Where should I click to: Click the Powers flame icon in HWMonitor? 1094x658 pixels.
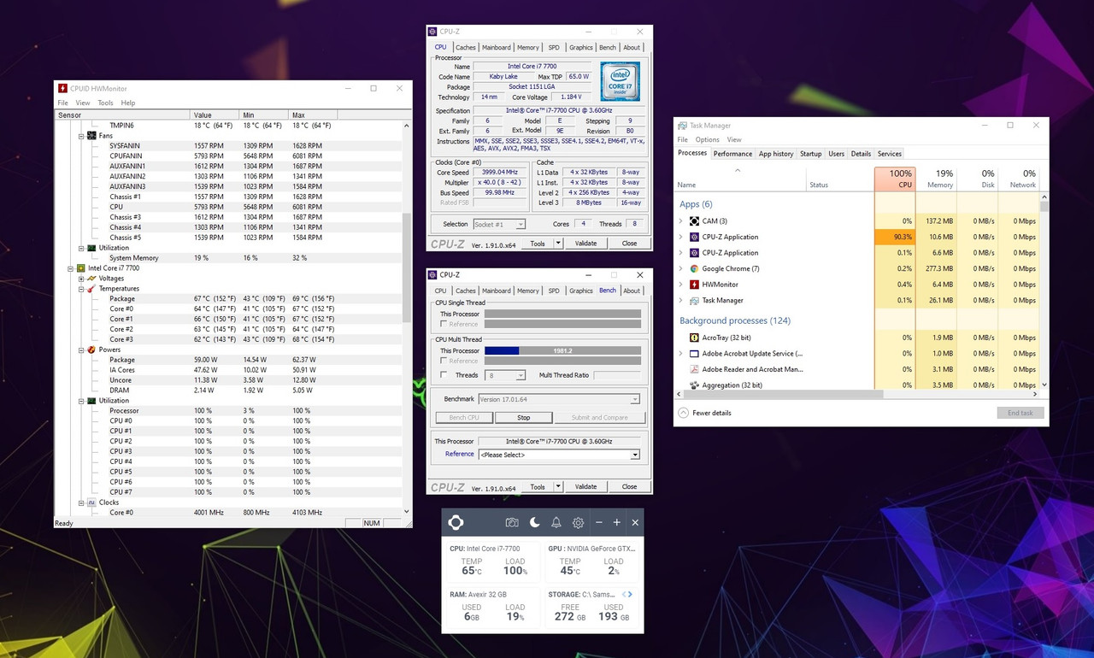click(x=91, y=350)
